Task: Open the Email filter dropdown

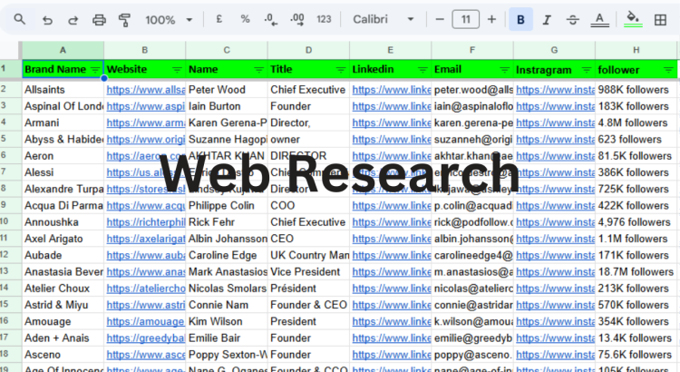Action: pos(504,70)
